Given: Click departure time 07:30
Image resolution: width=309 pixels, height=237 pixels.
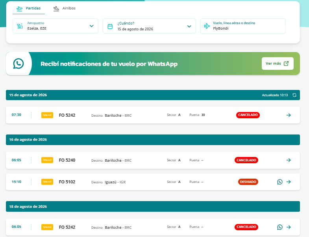Looking at the screenshot, I should coord(17,115).
